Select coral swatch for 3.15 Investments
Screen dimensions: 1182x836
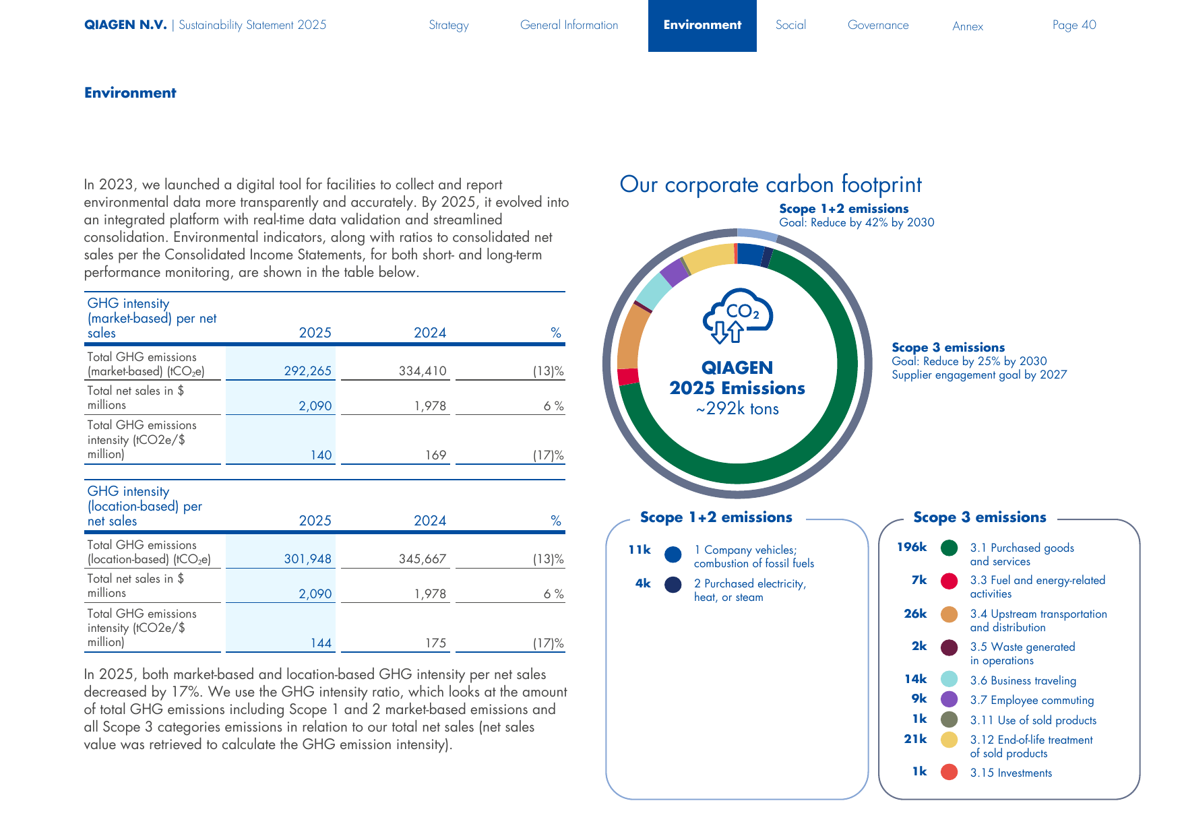949,772
